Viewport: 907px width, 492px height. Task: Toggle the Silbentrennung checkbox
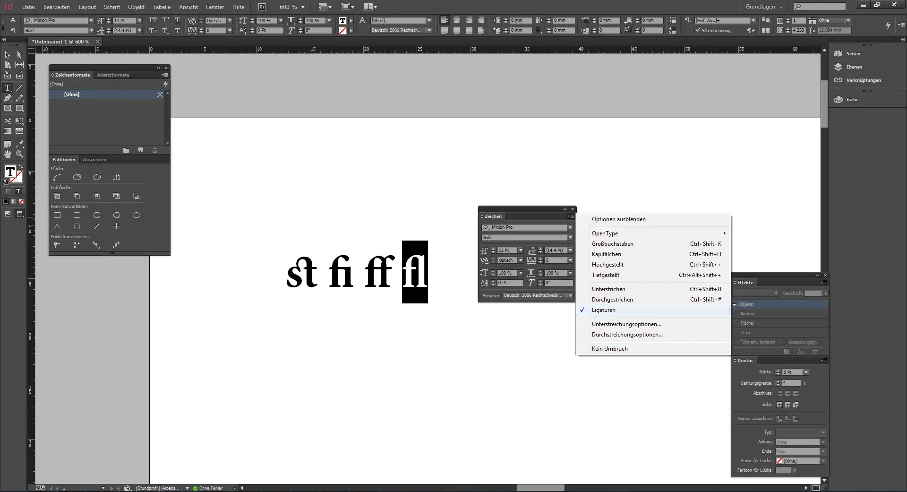[x=697, y=30]
